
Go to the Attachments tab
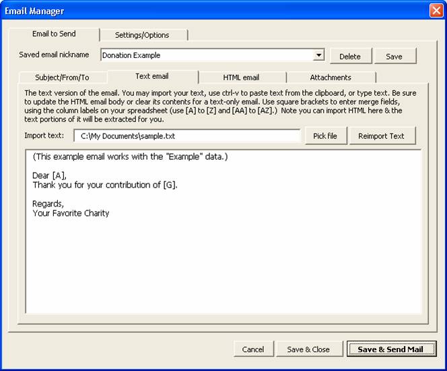click(331, 78)
